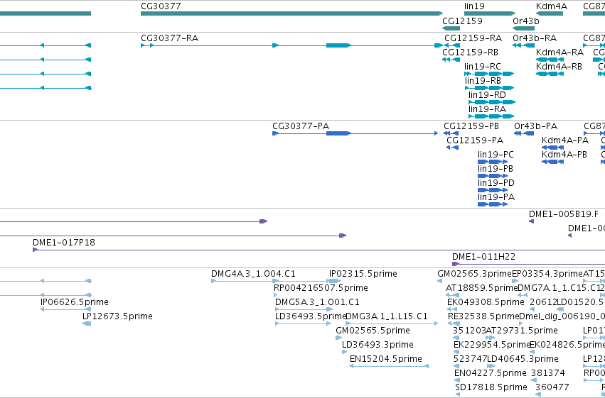
Task: Click the lin19-PC protein feature
Action: 493,162
